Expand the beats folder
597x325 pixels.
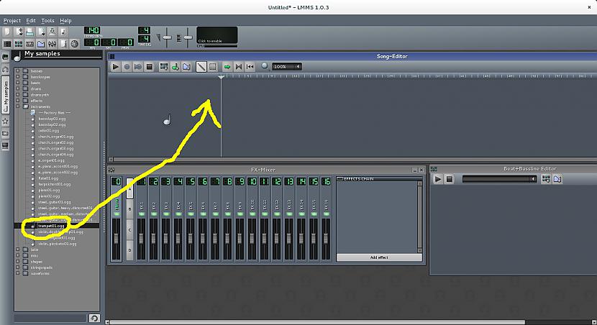tap(17, 83)
